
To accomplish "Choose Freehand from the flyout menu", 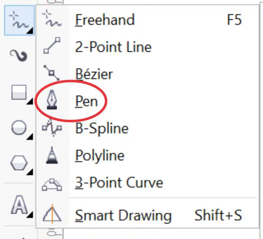I will (x=147, y=20).
